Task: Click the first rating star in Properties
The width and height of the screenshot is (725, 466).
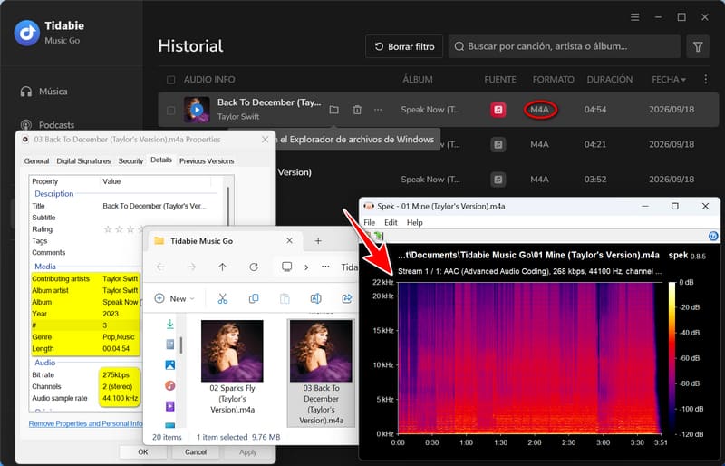Action: (x=108, y=229)
